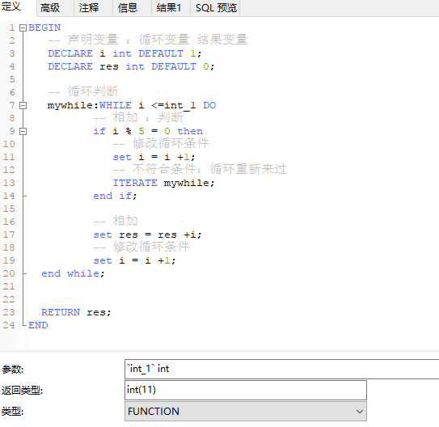Screen dimensions: 439x427
Task: Click the 'int_1' condition in WHILE line
Action: point(179,106)
